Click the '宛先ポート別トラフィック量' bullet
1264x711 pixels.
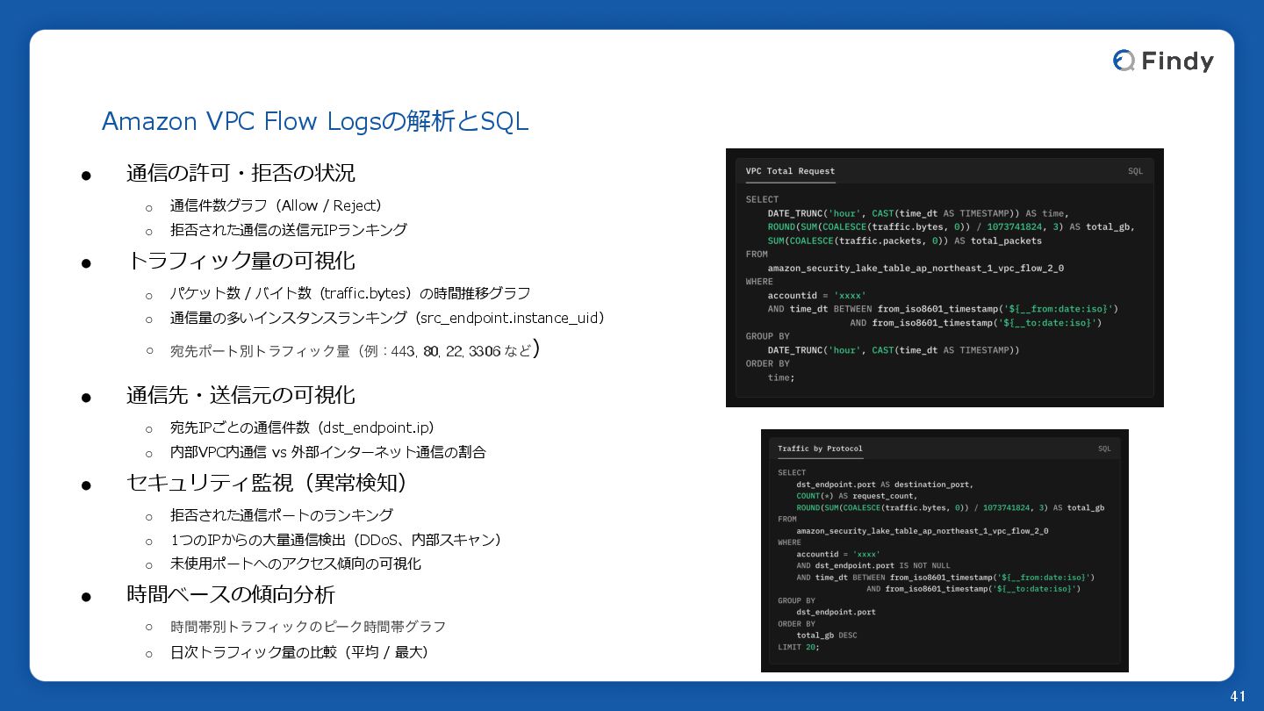(x=355, y=350)
